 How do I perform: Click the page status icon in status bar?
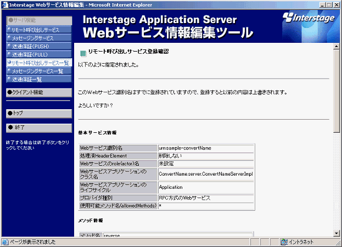coord(5,242)
